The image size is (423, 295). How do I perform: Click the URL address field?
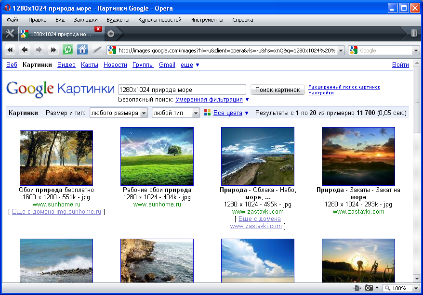[226, 51]
